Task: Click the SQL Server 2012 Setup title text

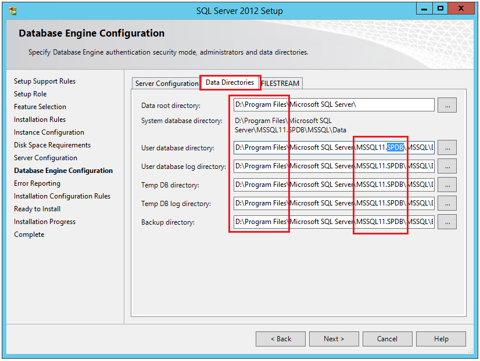Action: tap(239, 11)
